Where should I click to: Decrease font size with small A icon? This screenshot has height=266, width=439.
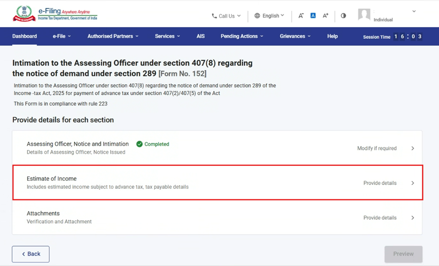301,16
